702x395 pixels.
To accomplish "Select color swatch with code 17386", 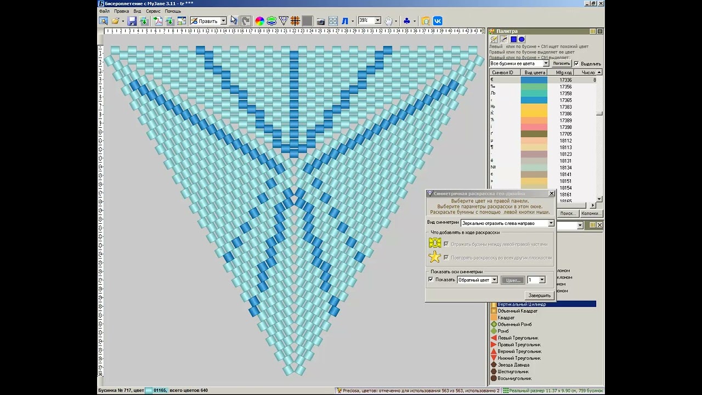I will pyautogui.click(x=534, y=114).
